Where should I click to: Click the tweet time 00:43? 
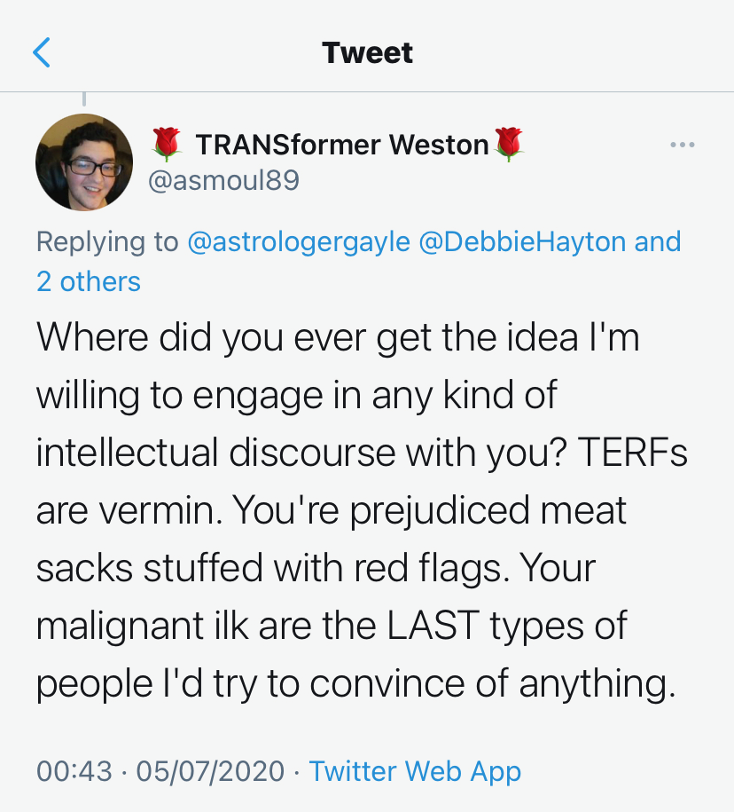74,771
